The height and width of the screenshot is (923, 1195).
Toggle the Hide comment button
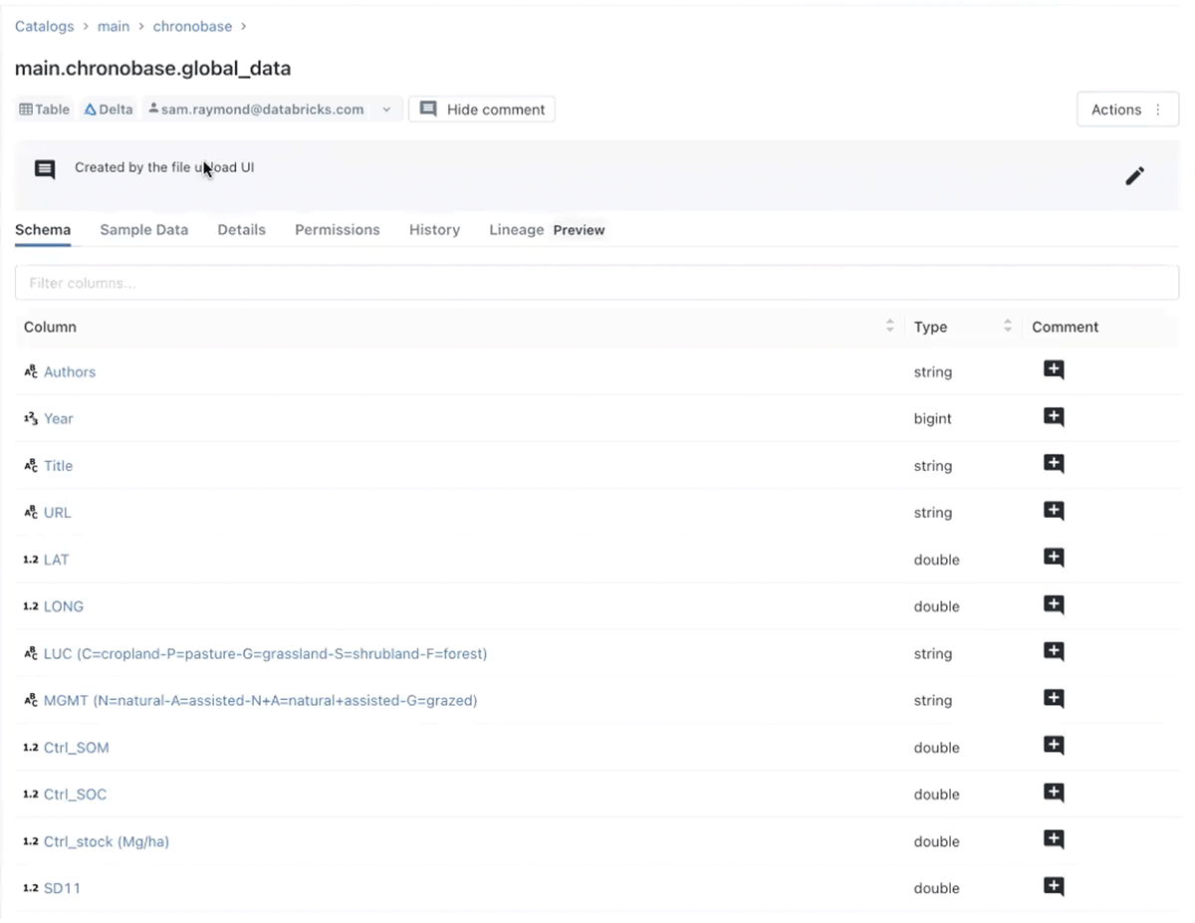[482, 110]
